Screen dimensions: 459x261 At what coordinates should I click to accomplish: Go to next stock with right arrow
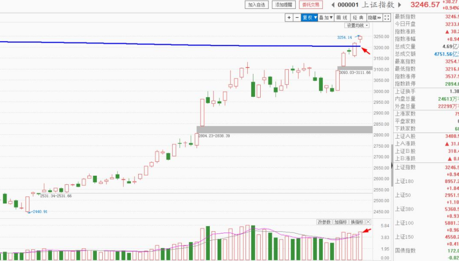click(399, 5)
